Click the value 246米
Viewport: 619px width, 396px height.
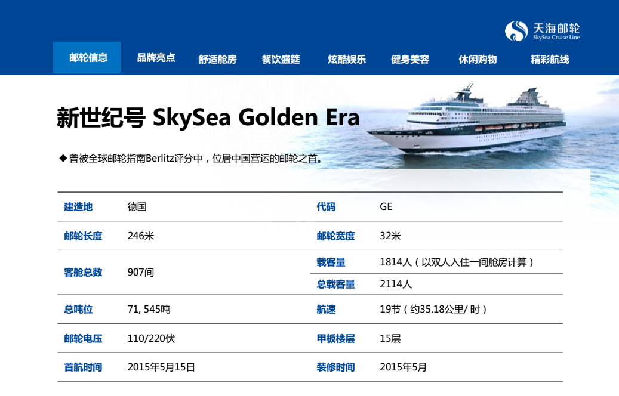tap(140, 236)
